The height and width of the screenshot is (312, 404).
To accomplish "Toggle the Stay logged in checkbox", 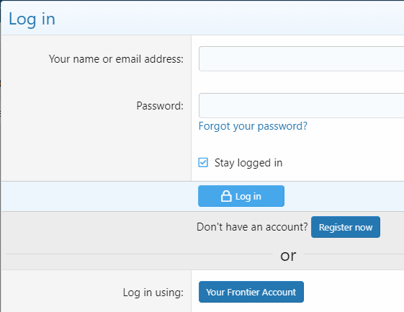I will (203, 163).
